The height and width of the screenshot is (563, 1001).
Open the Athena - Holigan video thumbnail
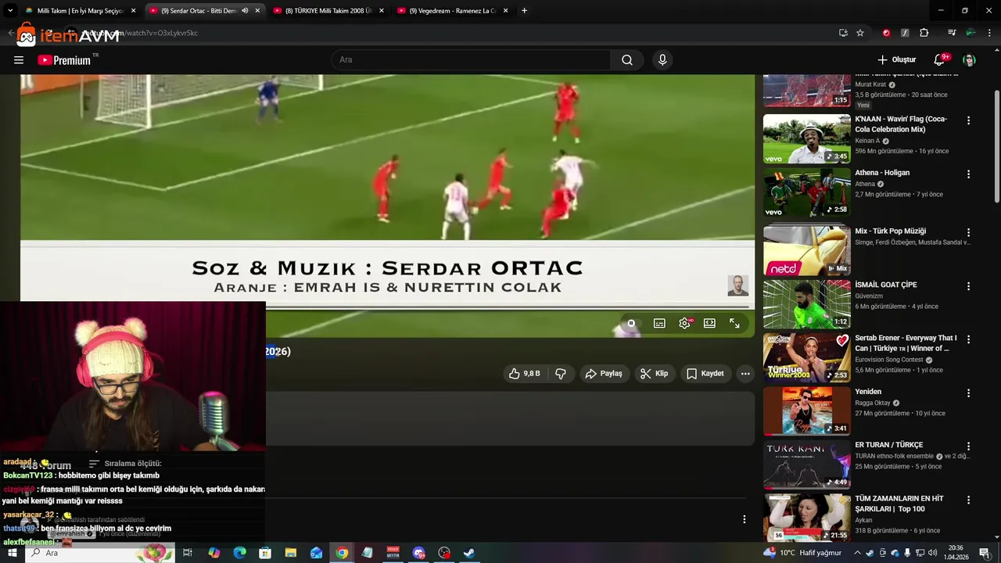tap(806, 192)
